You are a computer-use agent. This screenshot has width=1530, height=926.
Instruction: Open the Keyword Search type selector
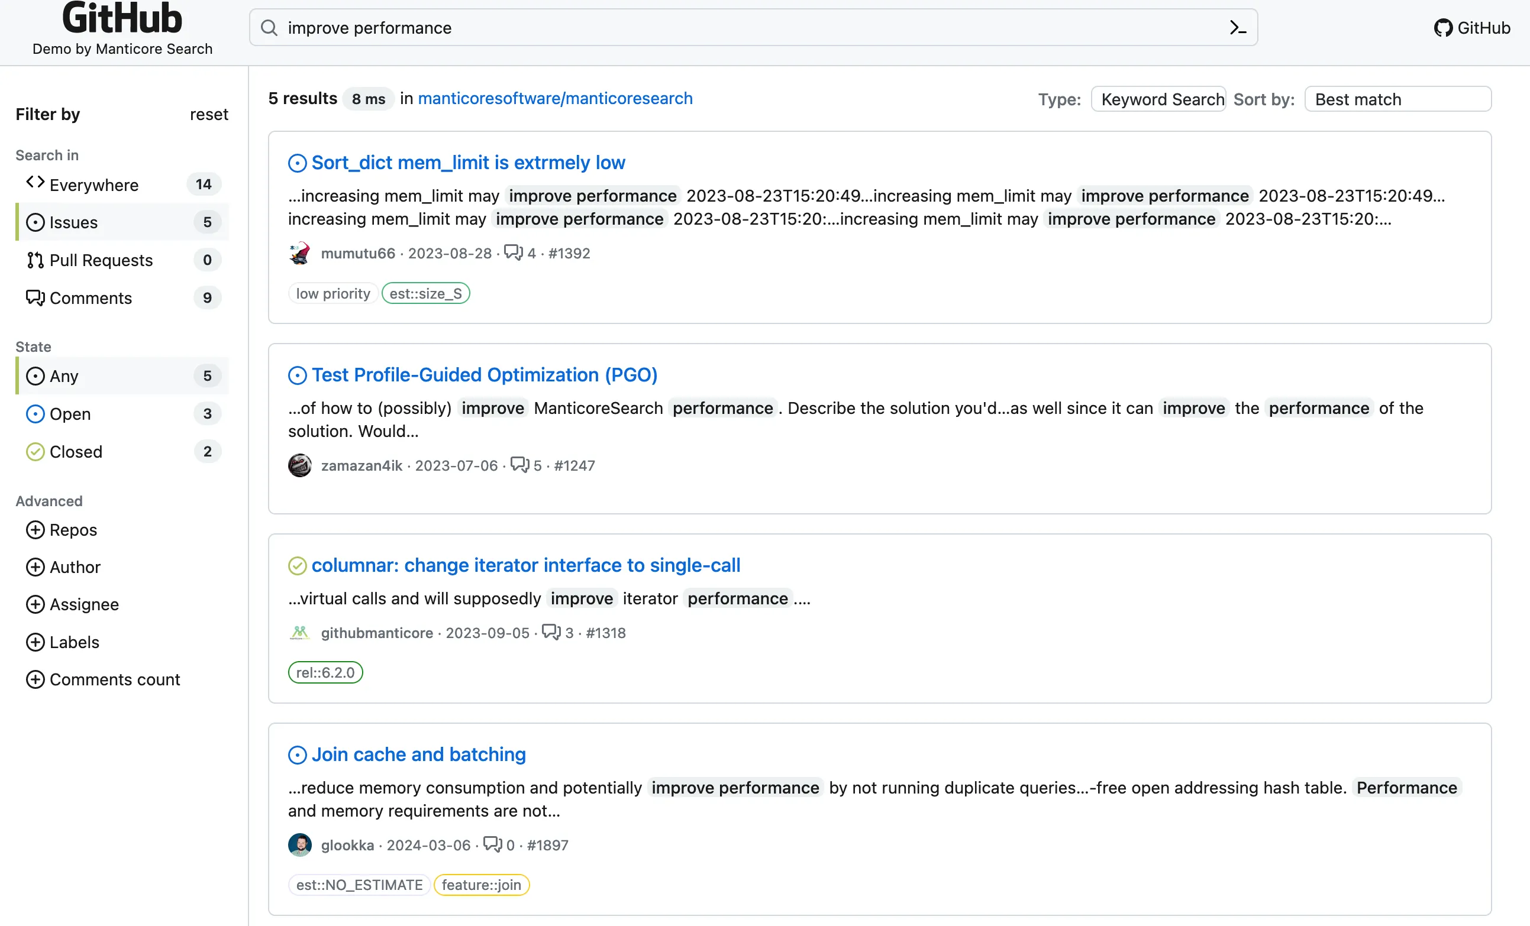[x=1158, y=99]
